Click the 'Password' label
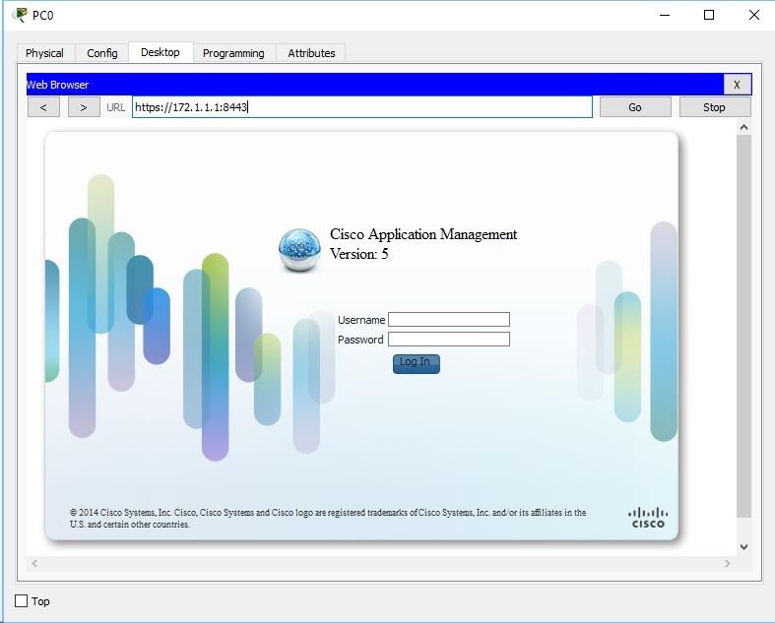 pyautogui.click(x=360, y=340)
